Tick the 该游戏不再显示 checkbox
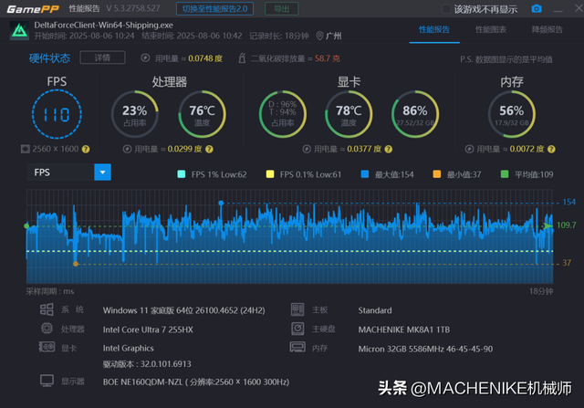Viewport: 584px width, 408px height. point(446,9)
